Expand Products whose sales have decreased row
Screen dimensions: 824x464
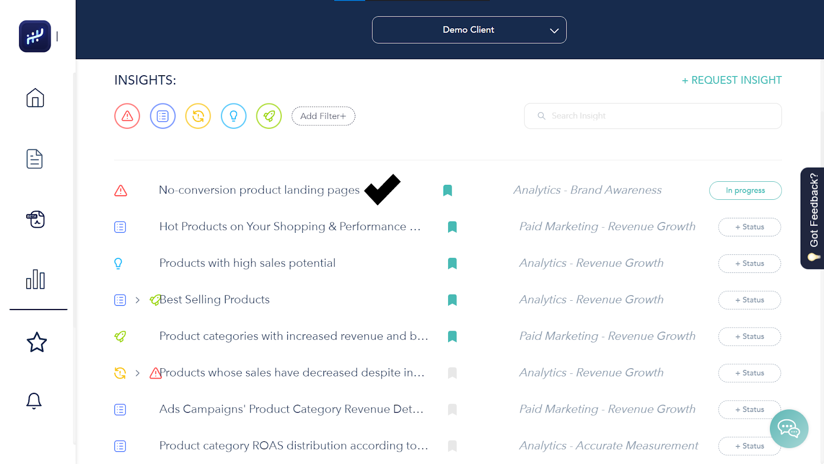(138, 373)
